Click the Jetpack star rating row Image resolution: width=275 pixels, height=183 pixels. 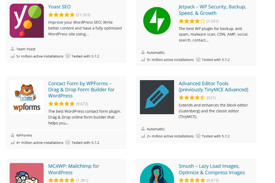[192, 21]
